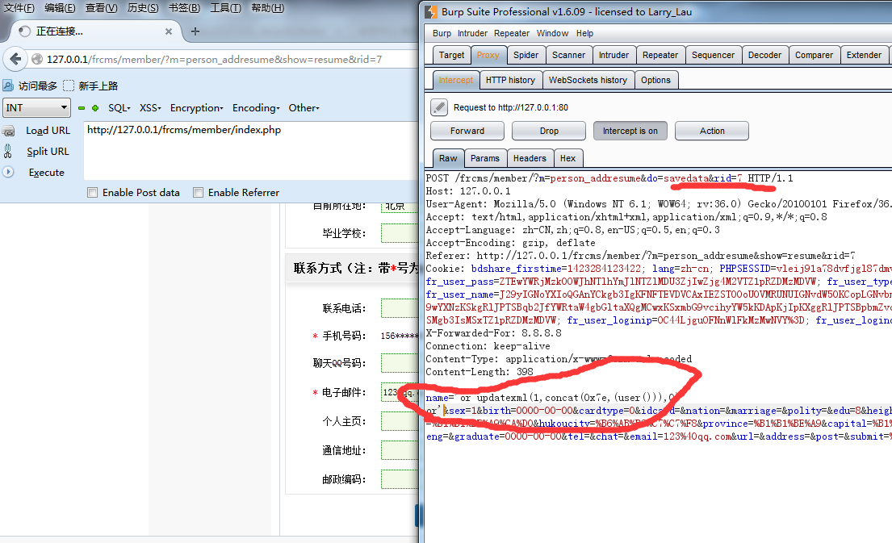Switch to the Hex request tab

[567, 159]
